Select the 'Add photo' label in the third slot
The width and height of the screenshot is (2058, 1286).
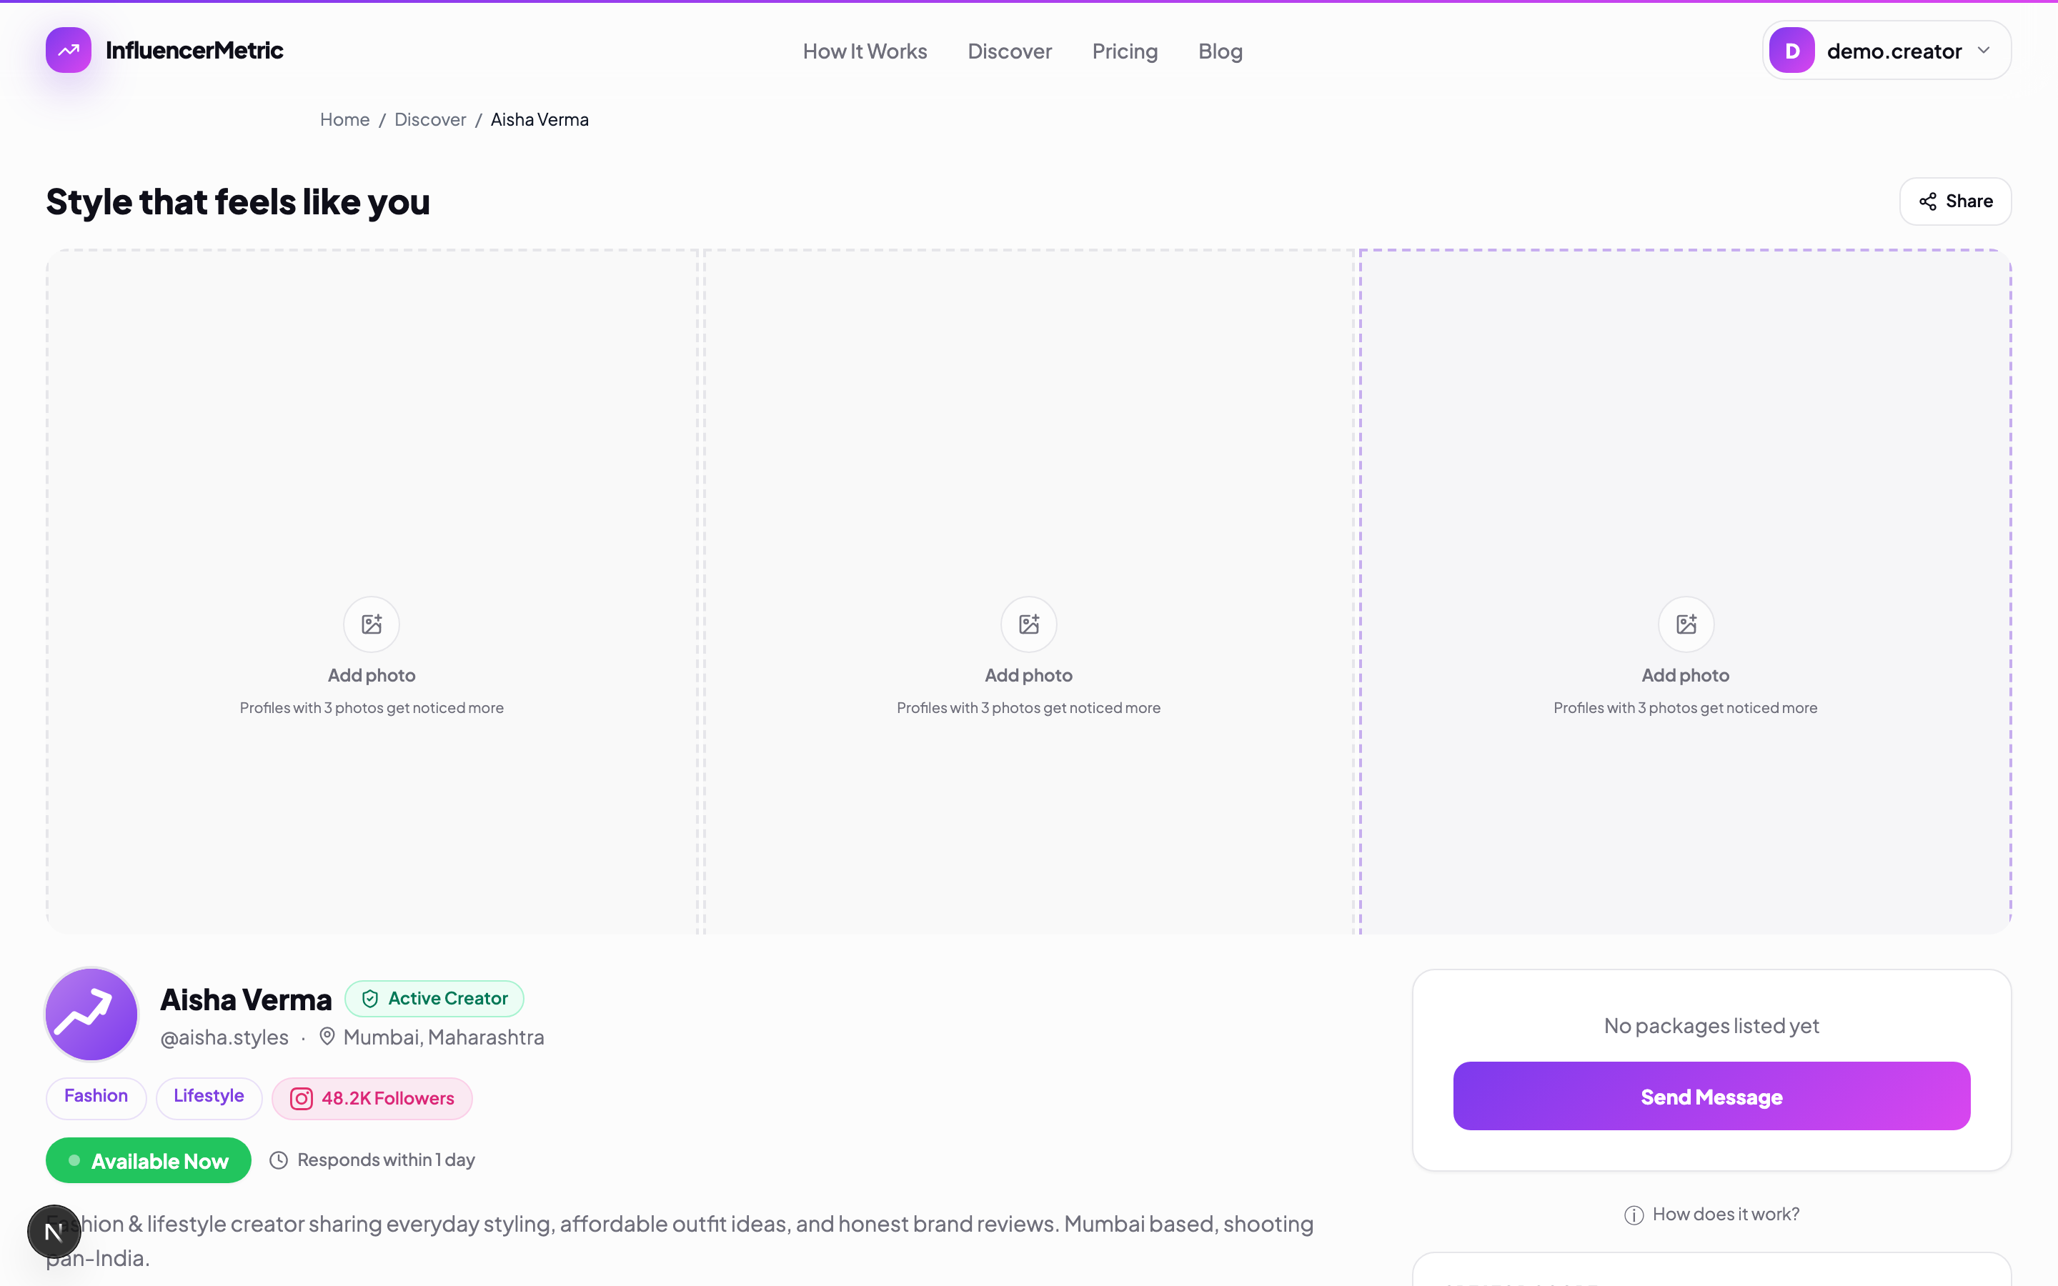(x=1686, y=675)
